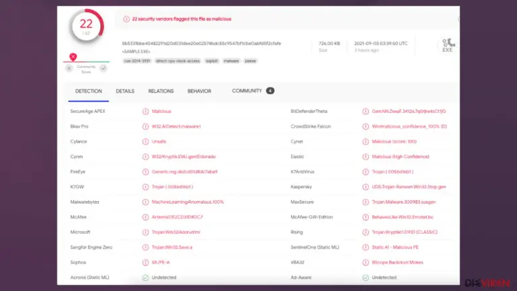Open the COMMUNITY tab
The height and width of the screenshot is (291, 517).
pos(246,91)
